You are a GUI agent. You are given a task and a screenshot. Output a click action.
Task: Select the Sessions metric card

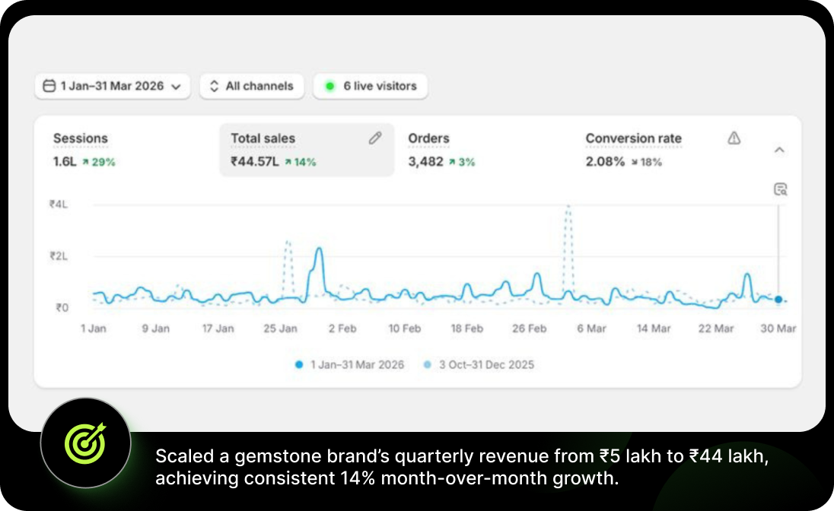click(128, 150)
